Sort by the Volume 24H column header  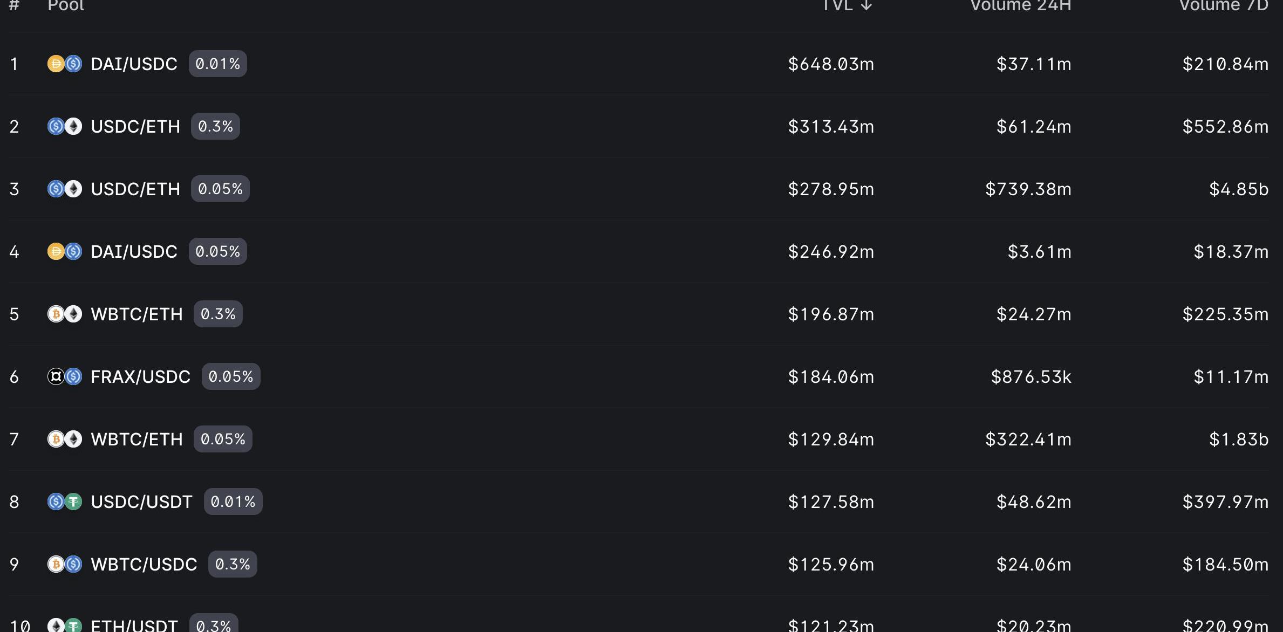click(x=1020, y=5)
